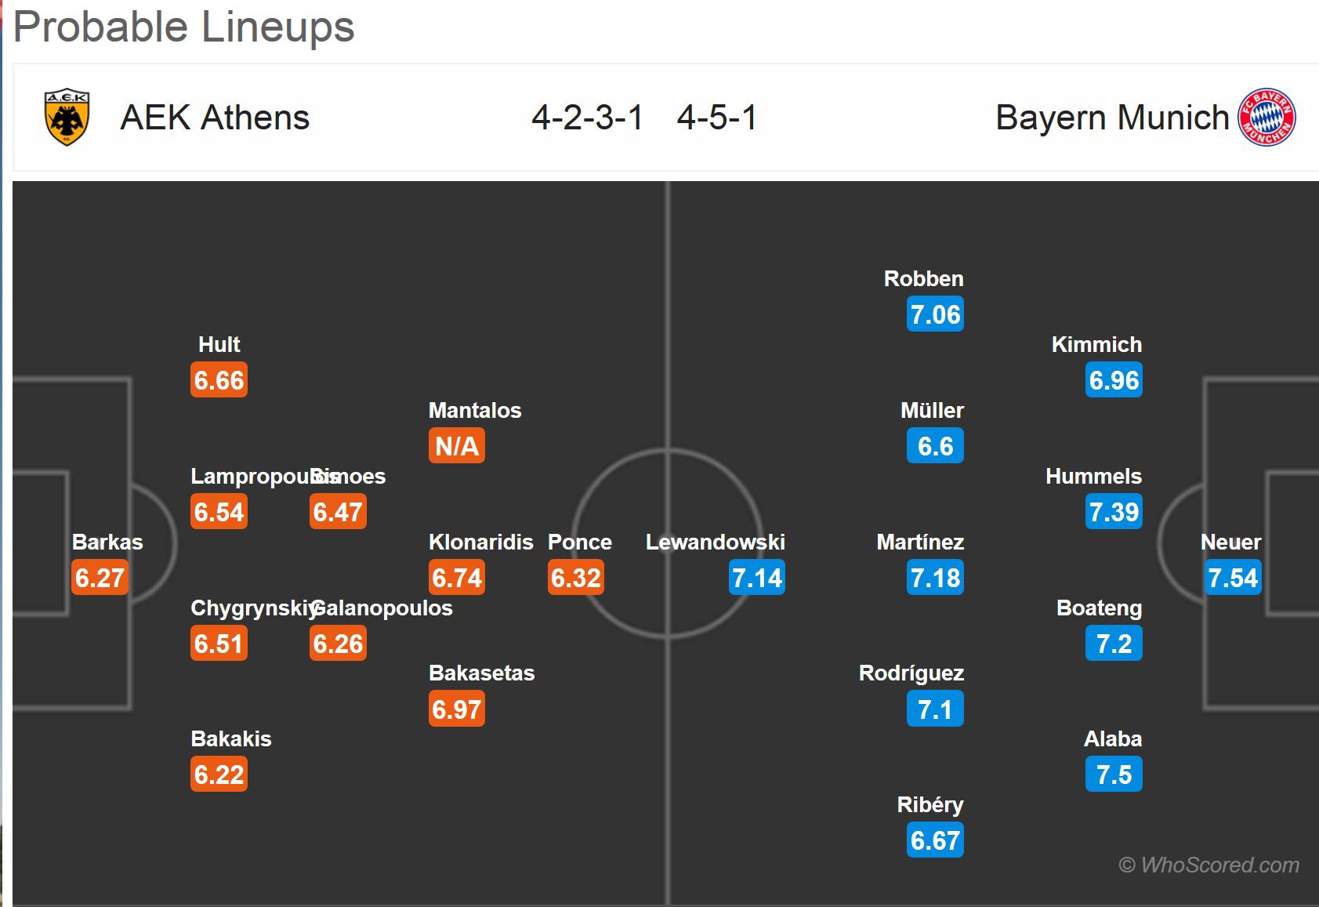Select Mantalos's N/A rating badge

[x=457, y=446]
